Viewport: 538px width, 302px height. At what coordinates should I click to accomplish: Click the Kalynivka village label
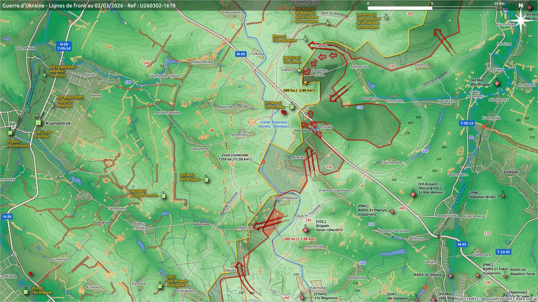317,288
